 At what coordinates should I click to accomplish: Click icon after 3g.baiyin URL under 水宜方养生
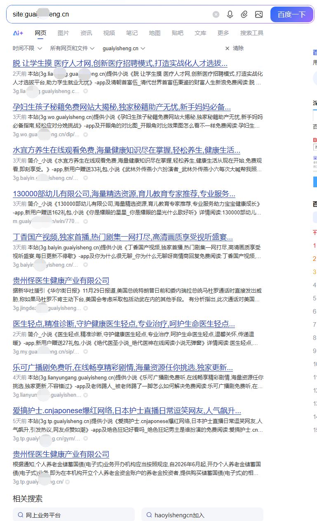point(85,178)
